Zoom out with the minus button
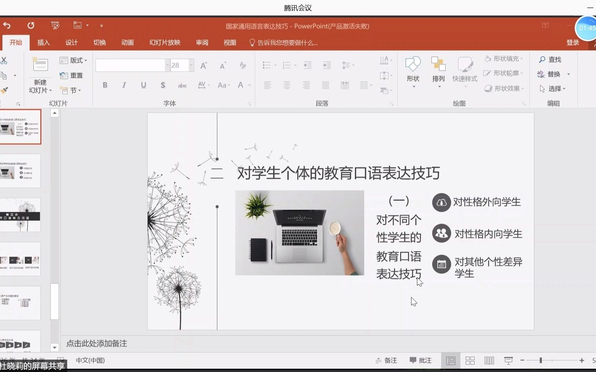Viewport: 596px width, 372px height. pos(522,360)
